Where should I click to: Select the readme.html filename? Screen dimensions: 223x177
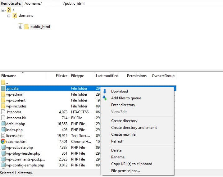click(x=17, y=142)
